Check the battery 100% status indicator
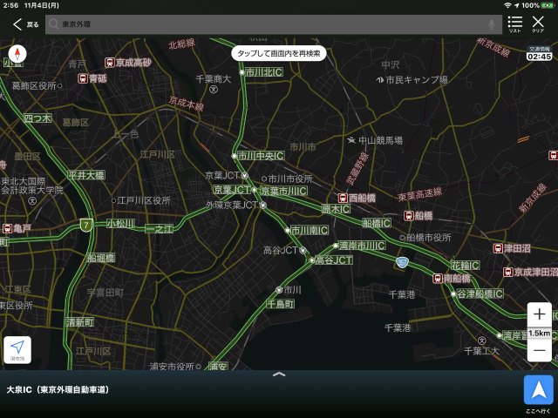Image resolution: width=558 pixels, height=418 pixels. click(x=538, y=5)
